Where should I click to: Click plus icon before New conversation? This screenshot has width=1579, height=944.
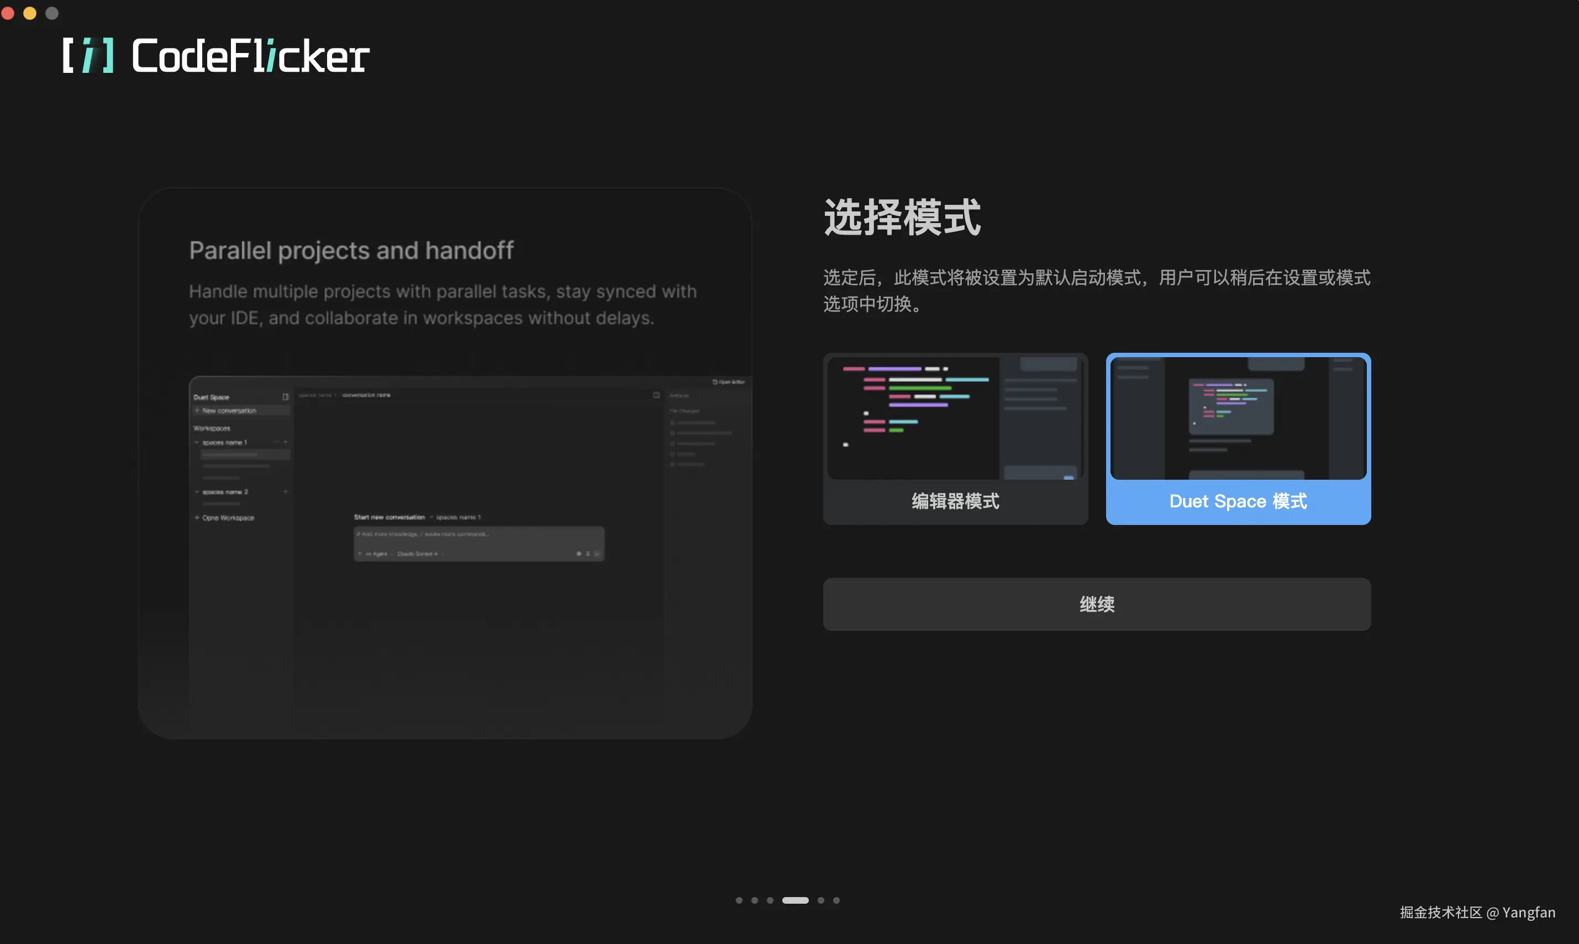[x=197, y=410]
